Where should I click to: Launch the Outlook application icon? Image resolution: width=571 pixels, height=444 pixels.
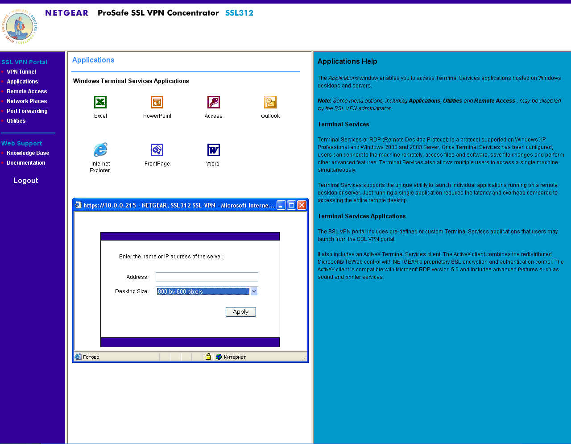(270, 102)
